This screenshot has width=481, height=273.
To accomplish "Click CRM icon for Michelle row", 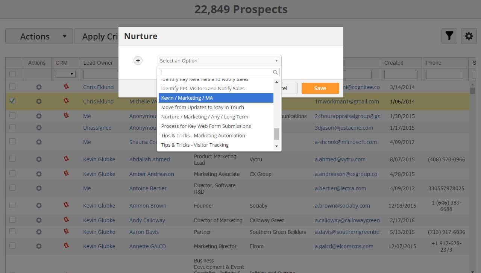I will [x=66, y=101].
